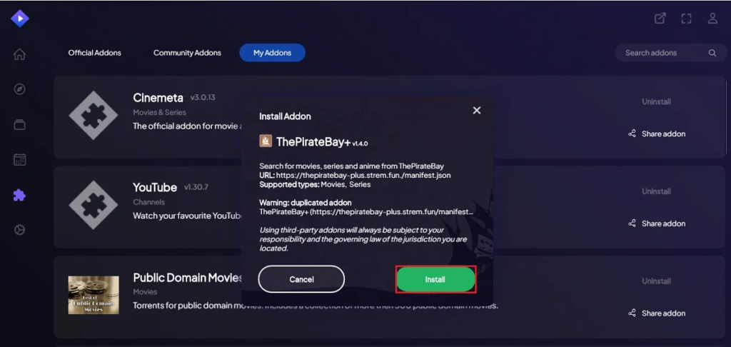
Task: Click the open-in-new-window icon at top
Action: [660, 18]
